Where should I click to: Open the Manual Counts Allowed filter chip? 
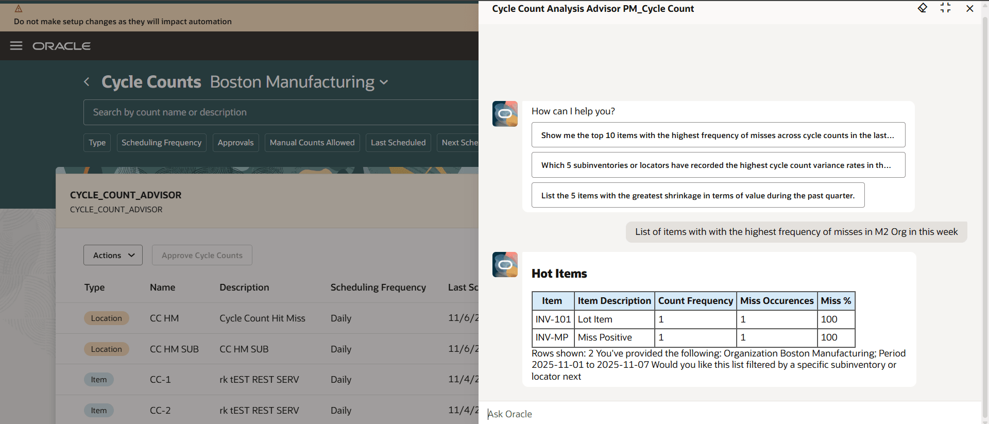[312, 143]
